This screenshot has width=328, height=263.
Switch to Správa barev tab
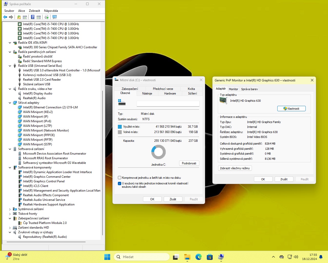click(x=249, y=89)
